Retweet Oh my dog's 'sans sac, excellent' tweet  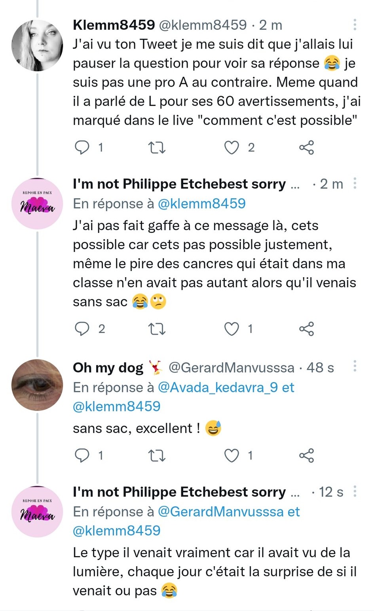(156, 456)
